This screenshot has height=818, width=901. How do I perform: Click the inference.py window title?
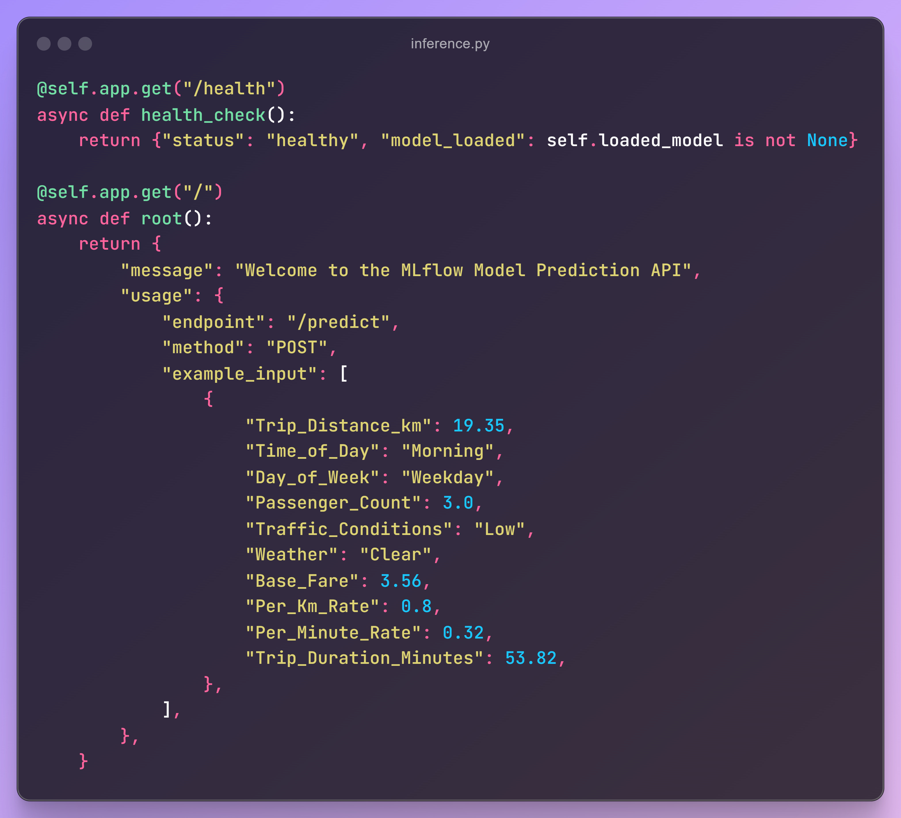[x=450, y=44]
